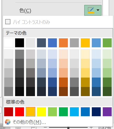Viewport: 114px width, 129px height.
Task: Select standard red color swatch
Action: pos(20,112)
